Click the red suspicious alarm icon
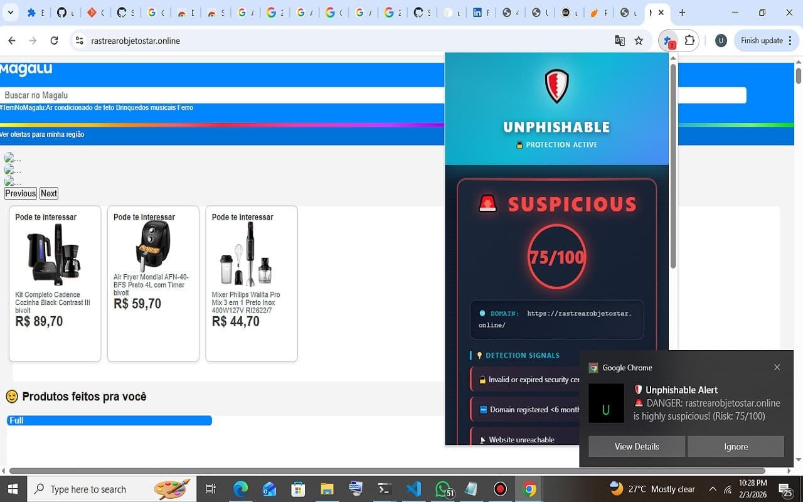Viewport: 803px width, 502px height. (486, 203)
